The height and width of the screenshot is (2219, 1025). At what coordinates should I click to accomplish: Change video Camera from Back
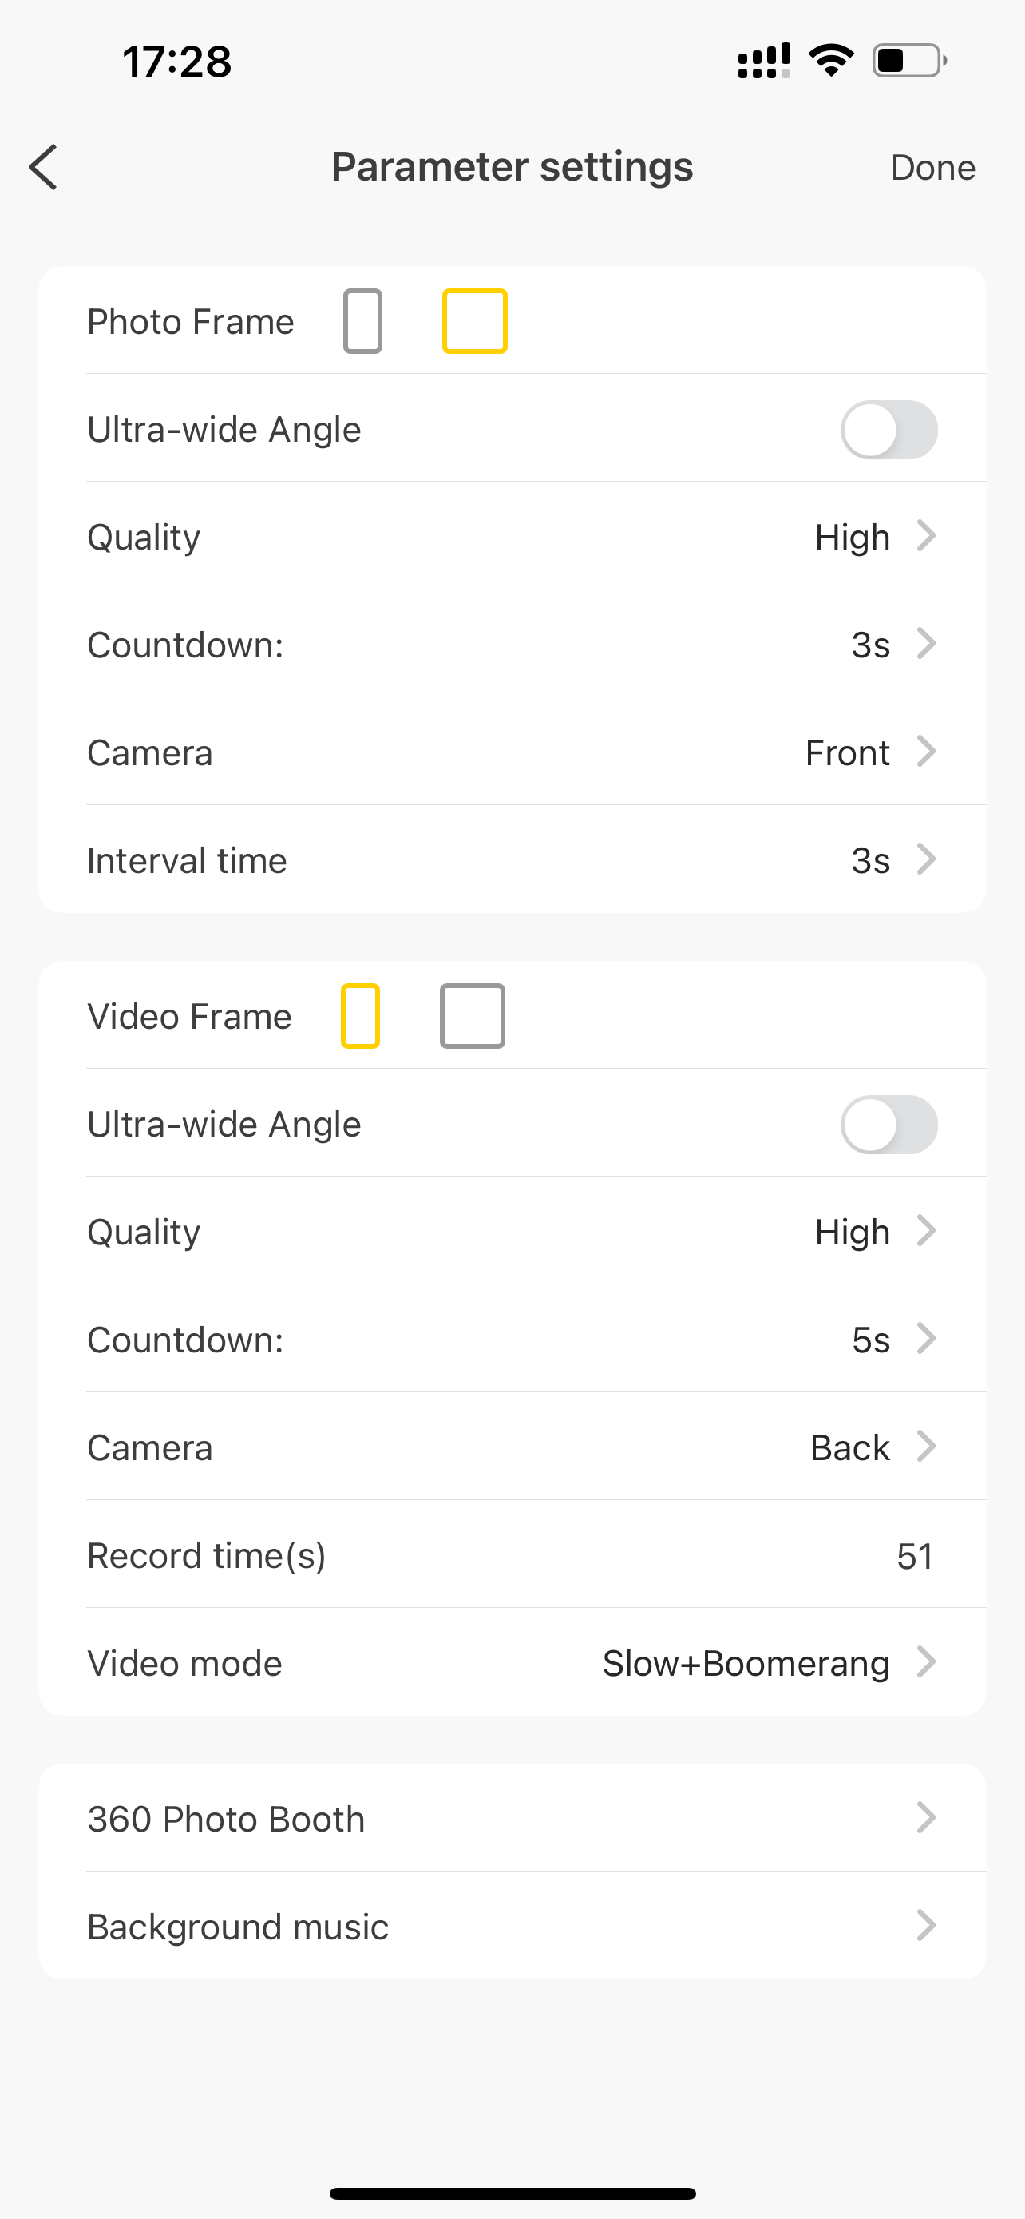(871, 1448)
